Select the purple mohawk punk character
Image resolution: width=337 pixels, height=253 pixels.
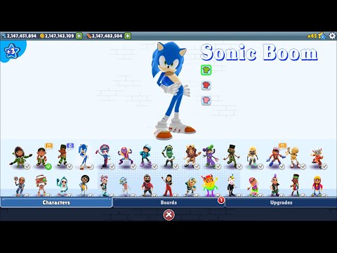tap(275, 186)
